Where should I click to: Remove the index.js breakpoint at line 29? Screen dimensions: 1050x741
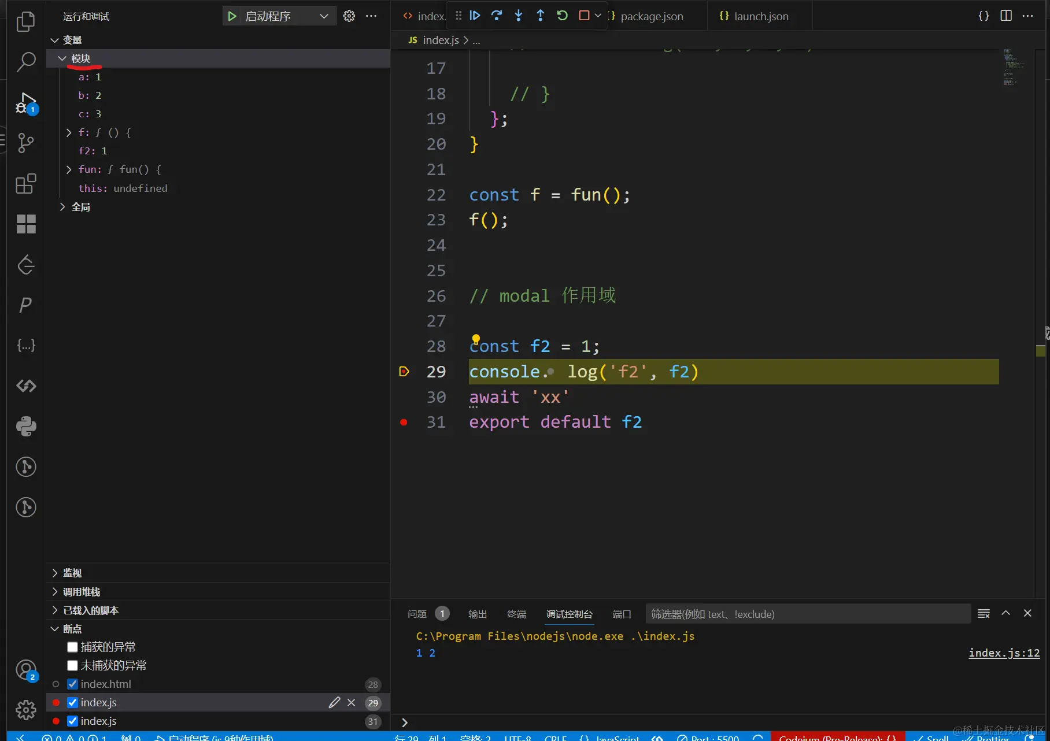[351, 702]
